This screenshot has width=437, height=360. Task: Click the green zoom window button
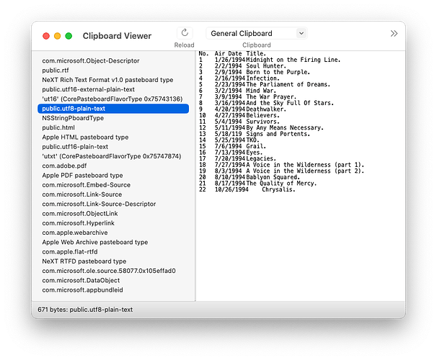pos(69,36)
